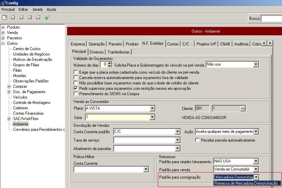Open the Plano 'A VISTA' dropdown
The height and width of the screenshot is (188, 282).
pyautogui.click(x=152, y=108)
